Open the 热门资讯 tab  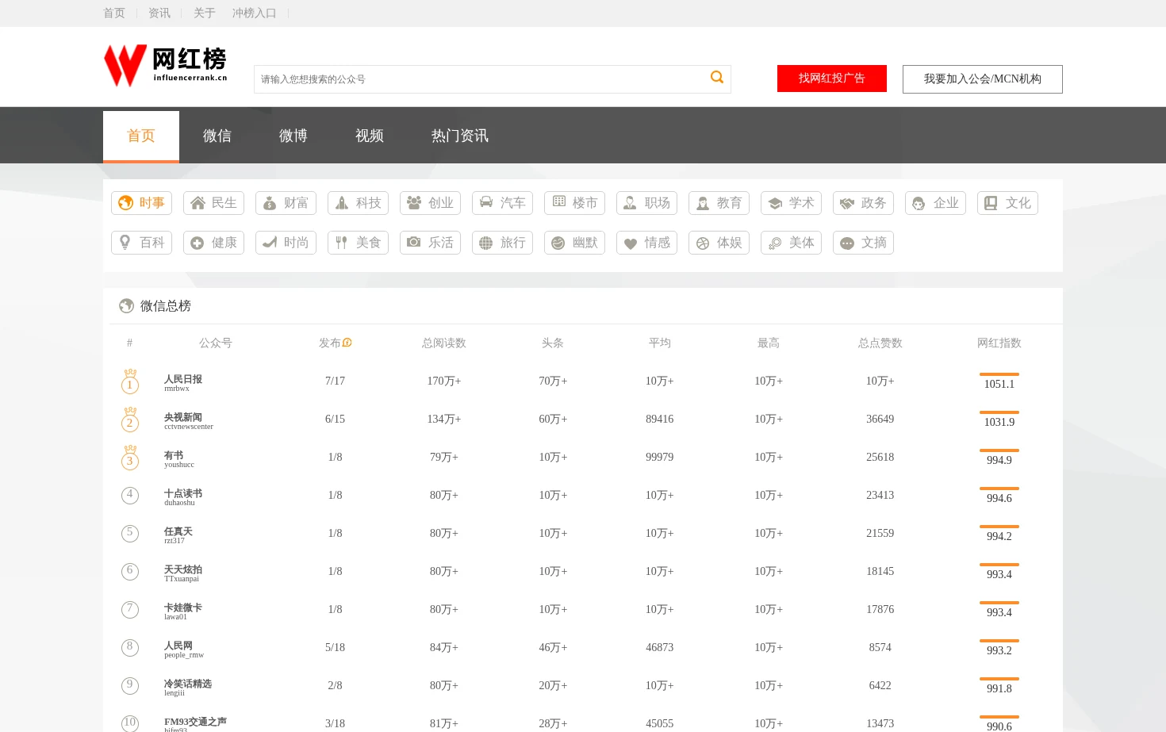tap(460, 136)
